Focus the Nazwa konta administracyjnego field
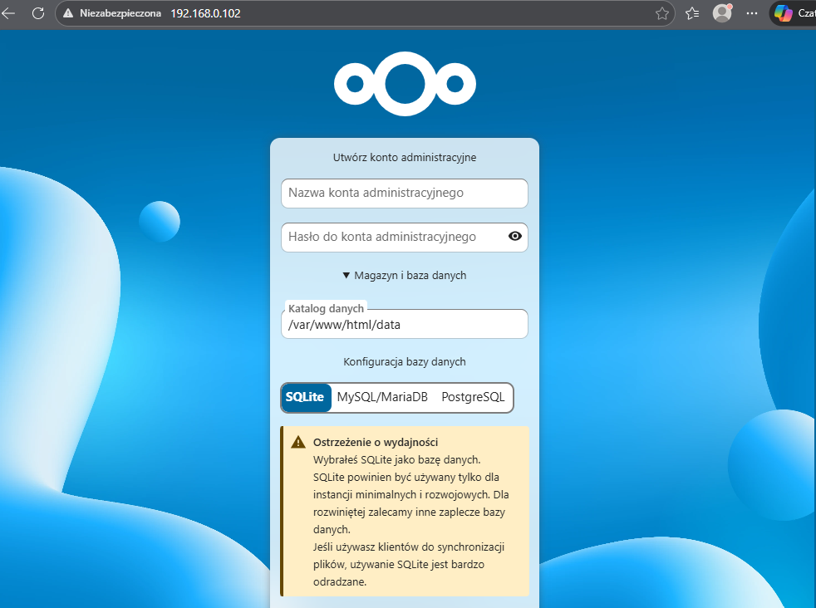Viewport: 816px width, 608px height. coord(405,193)
